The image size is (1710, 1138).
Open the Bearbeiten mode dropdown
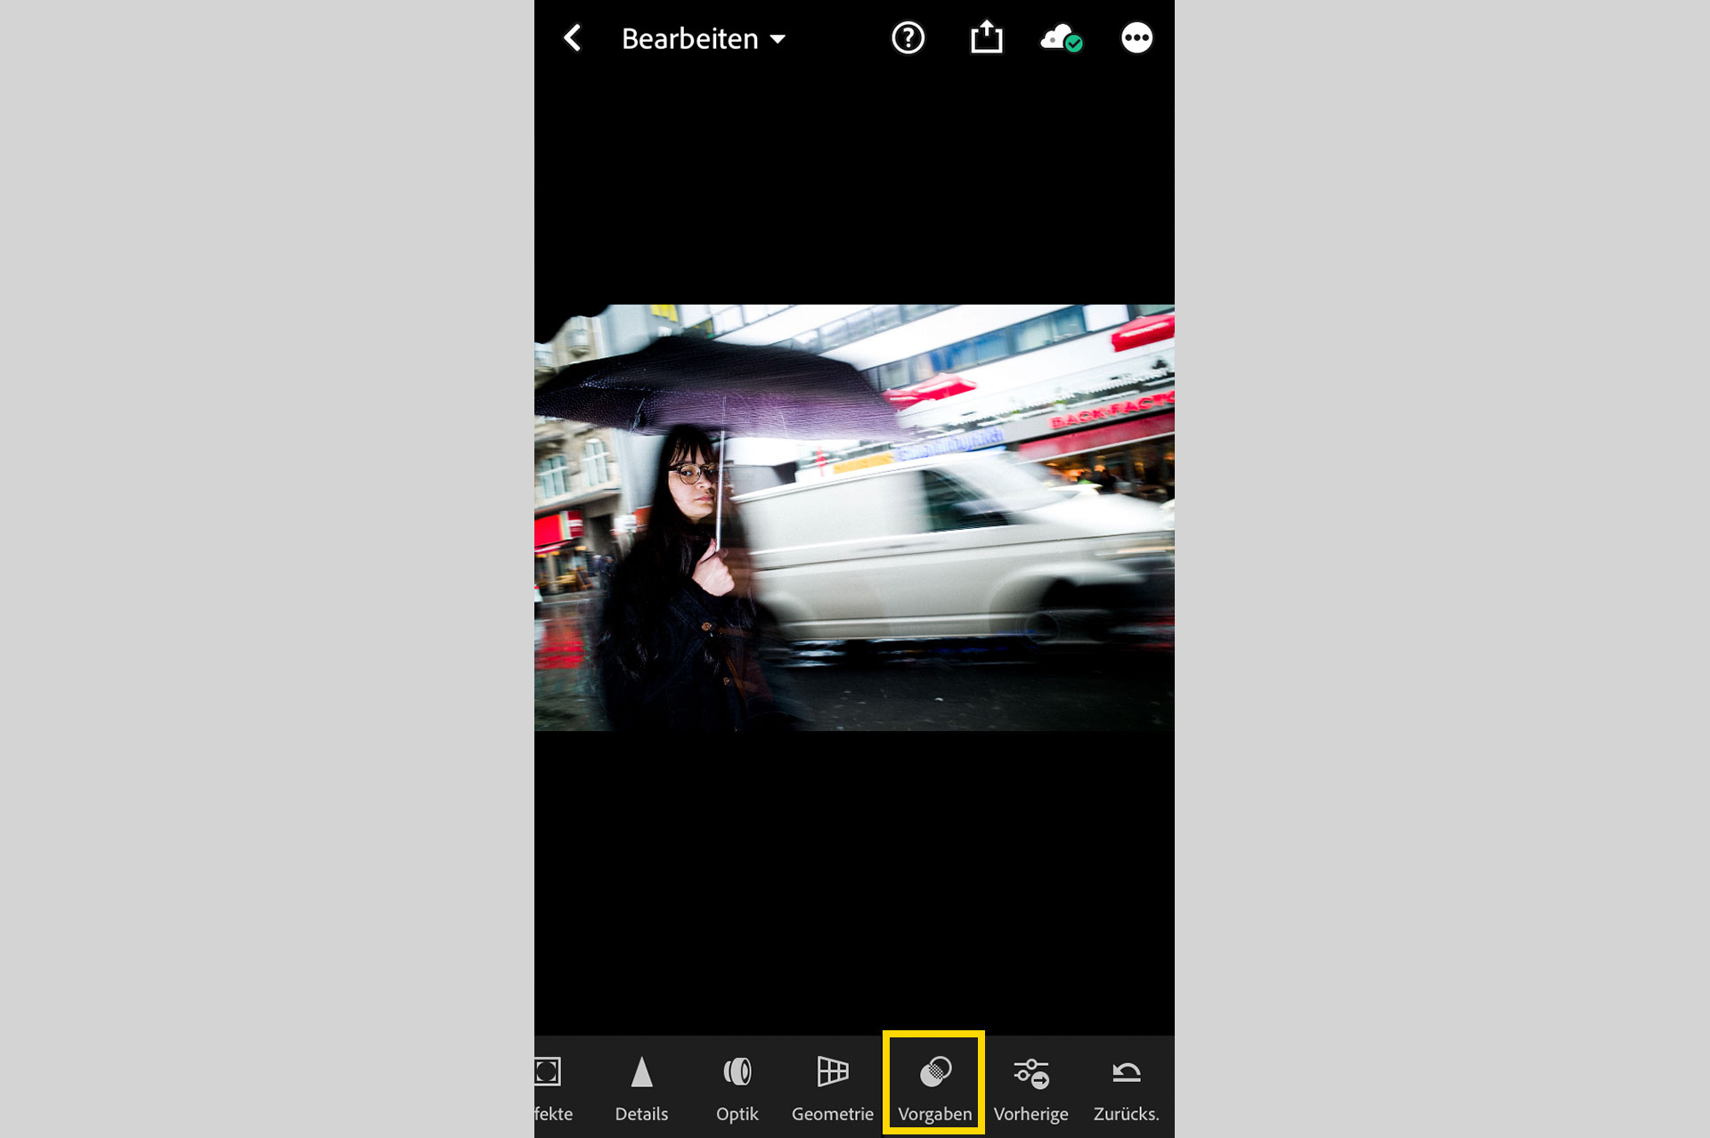tap(690, 39)
